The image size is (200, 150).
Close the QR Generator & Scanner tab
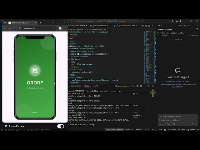[36, 23]
